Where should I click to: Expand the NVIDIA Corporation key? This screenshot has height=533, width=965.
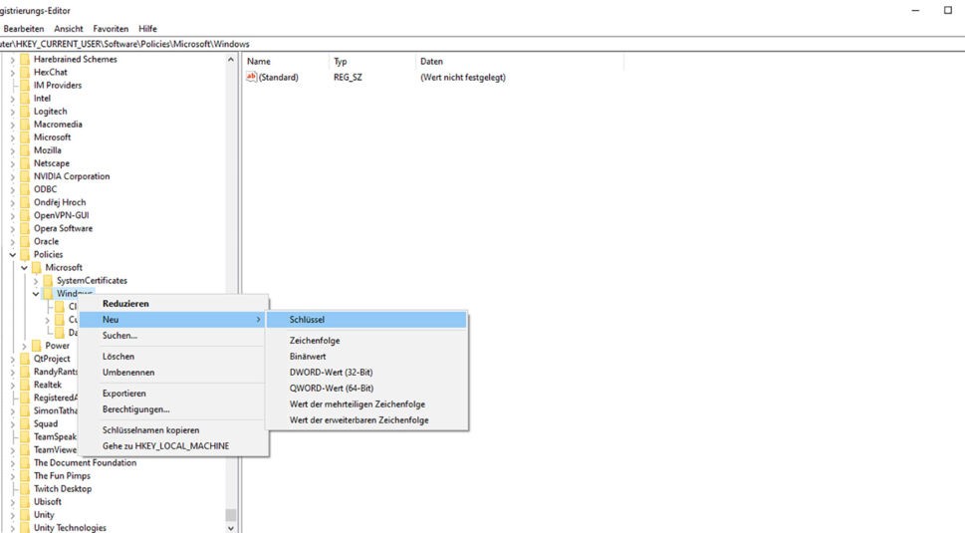(12, 176)
